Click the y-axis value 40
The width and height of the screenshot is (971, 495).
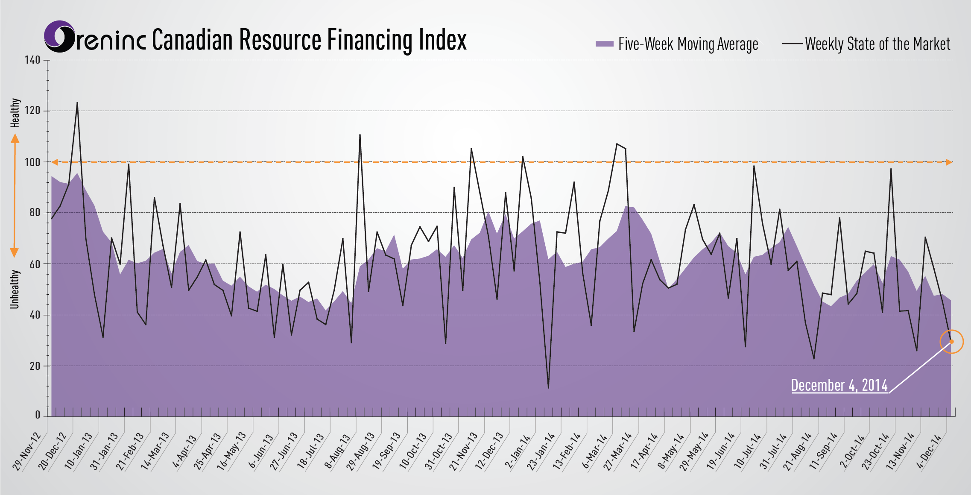click(35, 315)
